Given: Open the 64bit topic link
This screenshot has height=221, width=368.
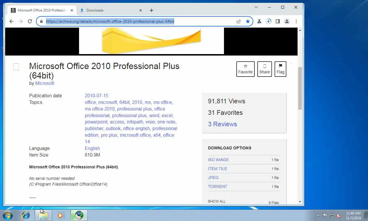Looking at the screenshot, I should click(124, 102).
